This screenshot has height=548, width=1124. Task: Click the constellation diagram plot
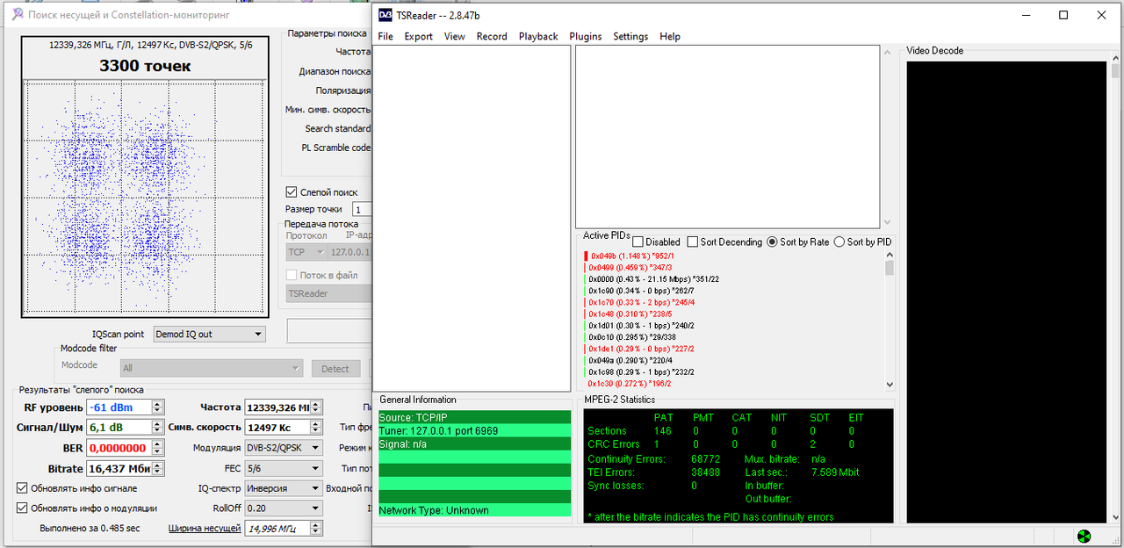tap(145, 197)
